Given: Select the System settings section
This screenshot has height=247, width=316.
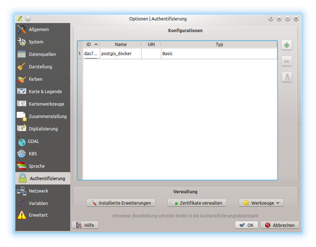Looking at the screenshot, I should point(36,42).
